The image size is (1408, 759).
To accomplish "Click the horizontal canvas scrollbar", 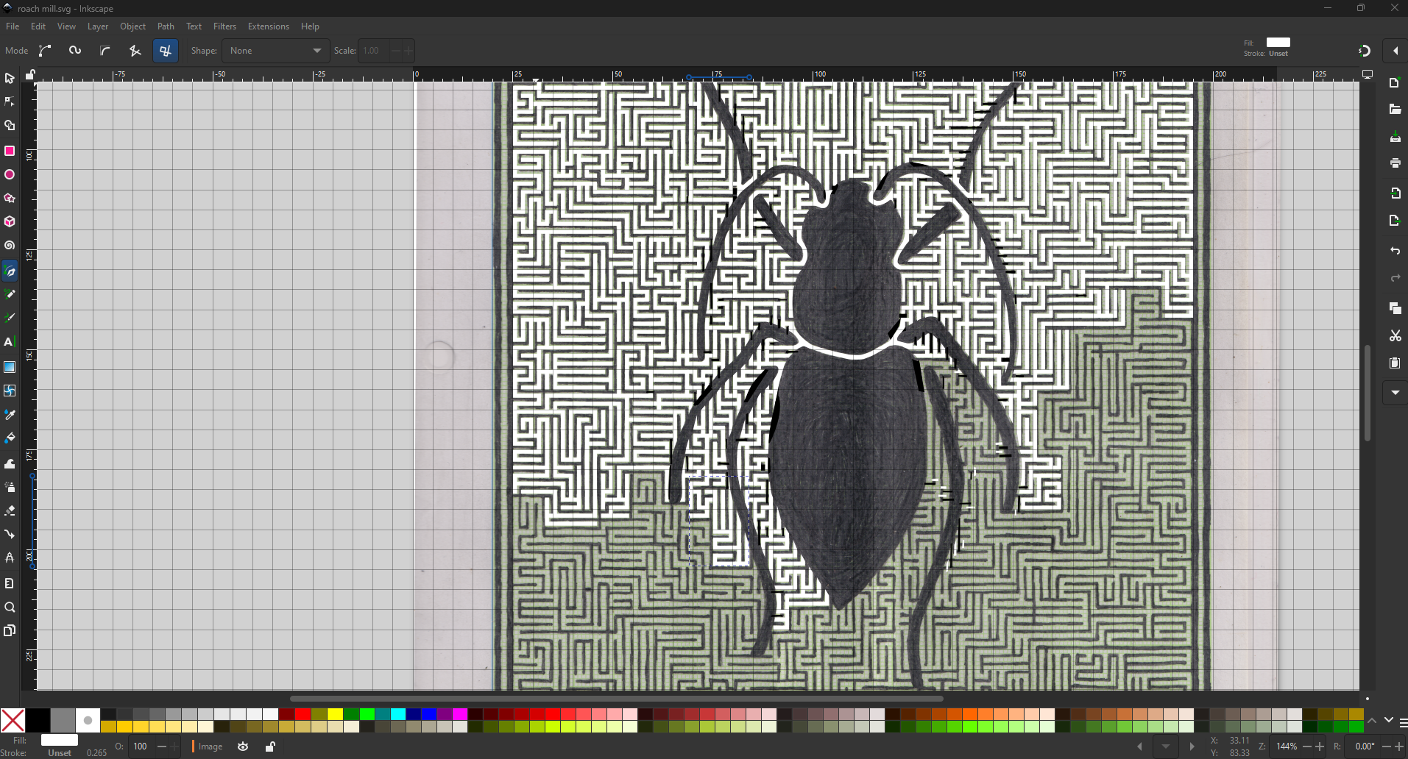I will pyautogui.click(x=616, y=699).
